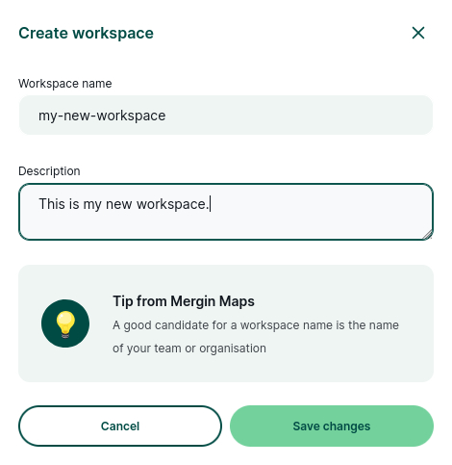Click the Workspace name input field
The height and width of the screenshot is (465, 452).
(226, 116)
